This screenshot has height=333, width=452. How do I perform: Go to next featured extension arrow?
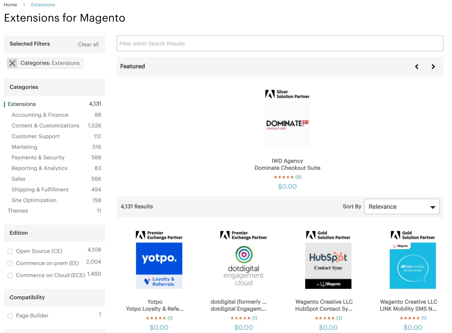[x=433, y=67]
